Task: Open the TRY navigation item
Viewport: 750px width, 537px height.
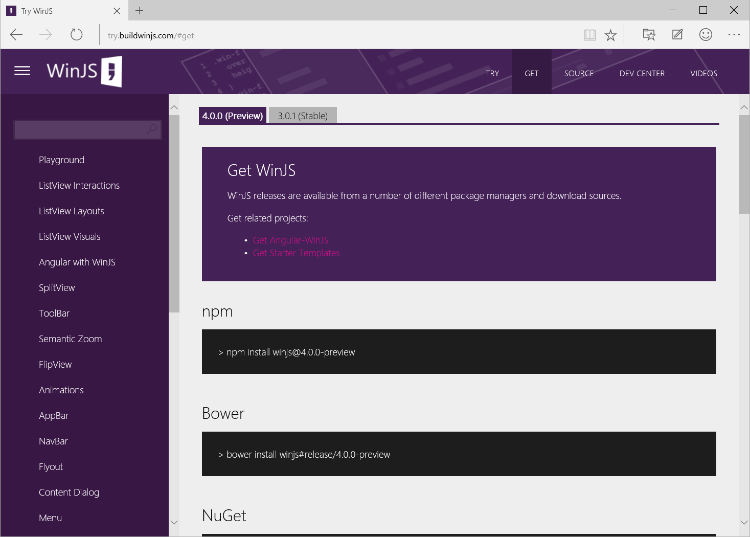Action: 492,73
